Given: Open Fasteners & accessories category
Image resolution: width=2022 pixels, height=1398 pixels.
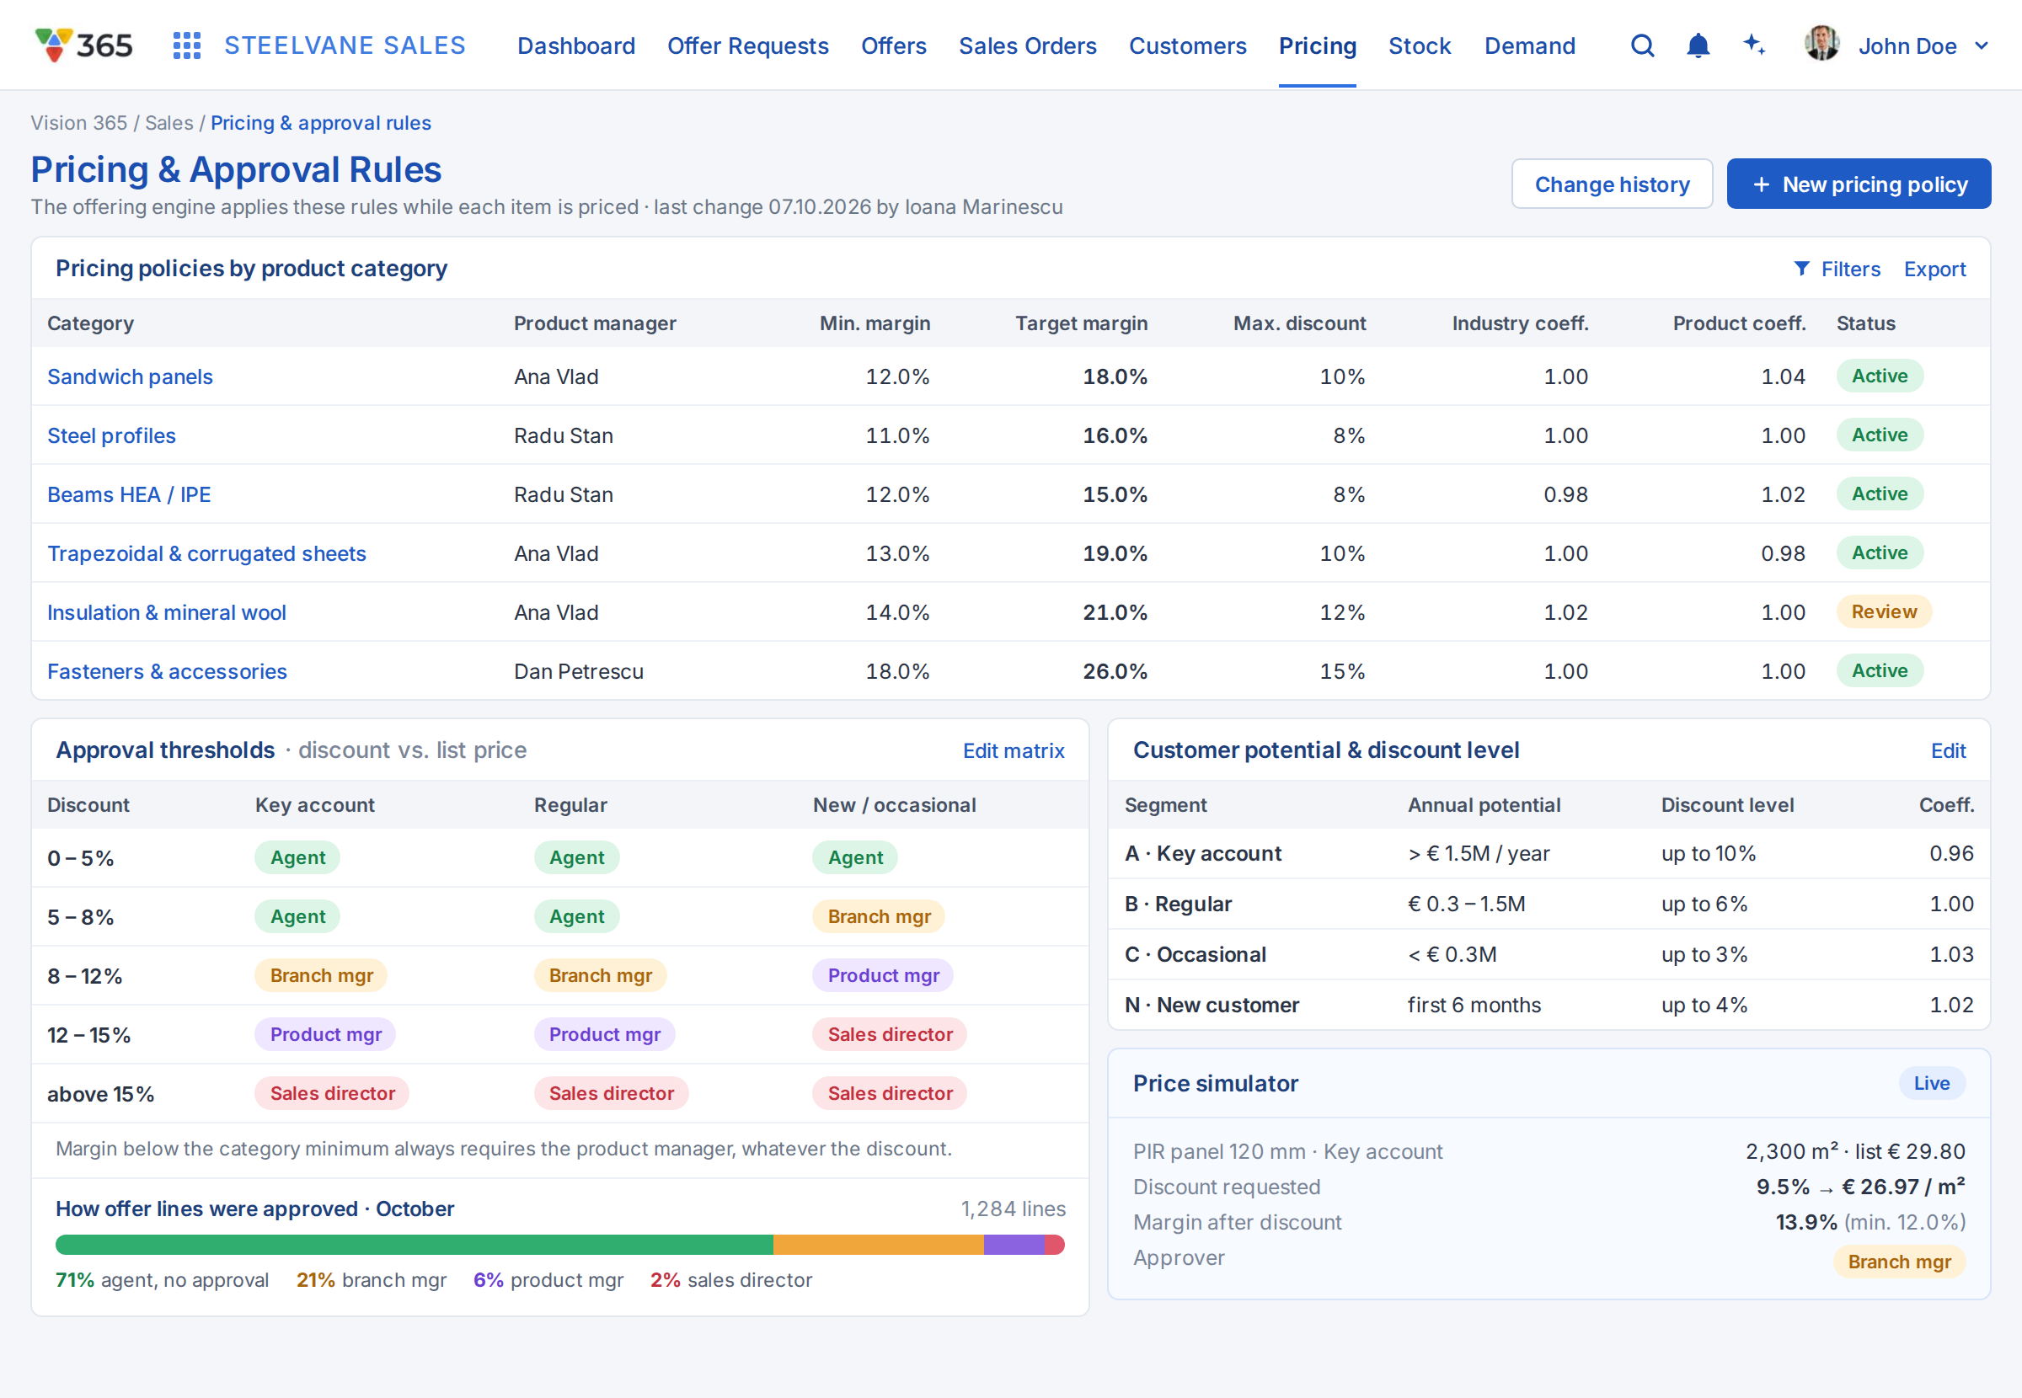Looking at the screenshot, I should [x=167, y=671].
